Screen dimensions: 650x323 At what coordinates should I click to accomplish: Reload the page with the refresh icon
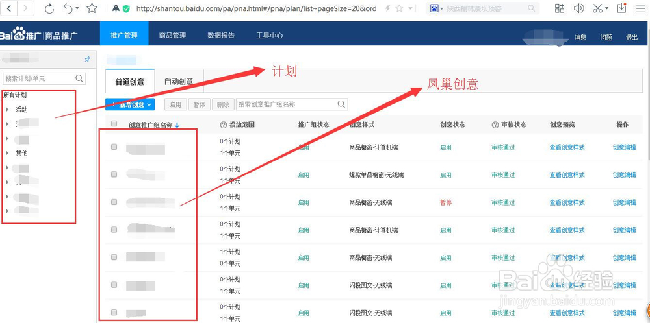pos(49,8)
